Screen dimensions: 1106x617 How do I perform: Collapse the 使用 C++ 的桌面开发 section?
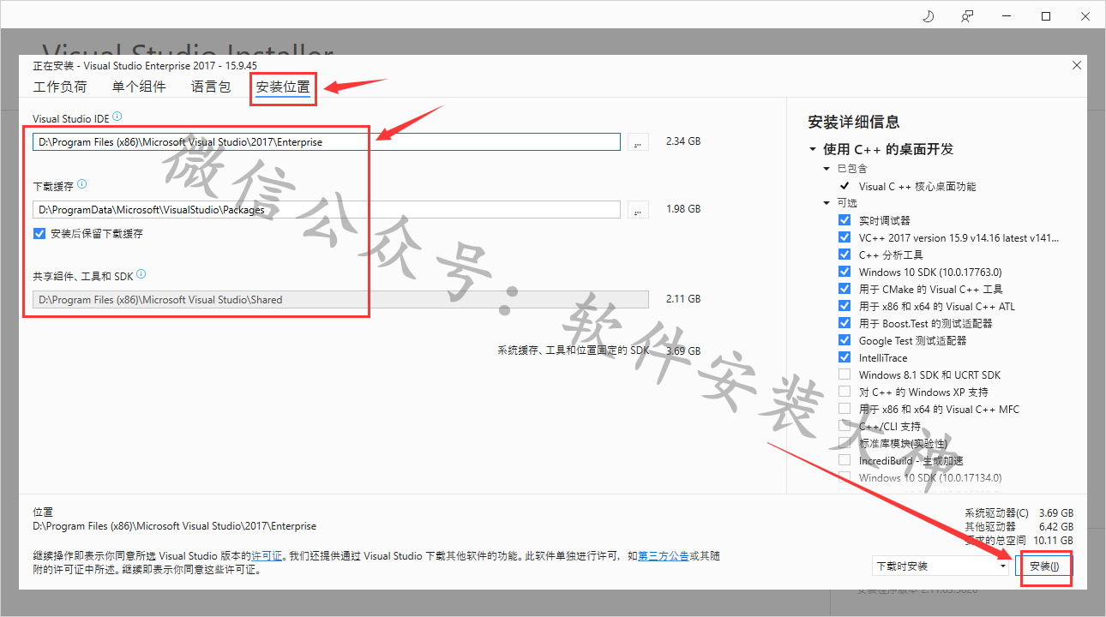(813, 149)
